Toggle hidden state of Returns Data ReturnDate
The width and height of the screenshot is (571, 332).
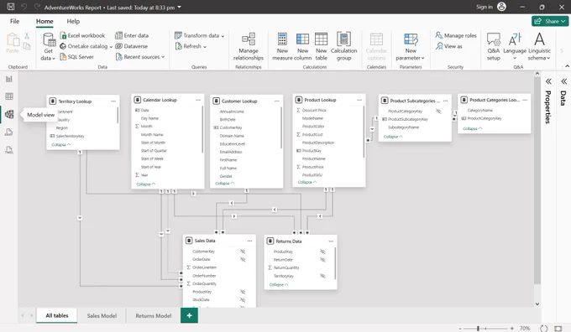pos(322,259)
